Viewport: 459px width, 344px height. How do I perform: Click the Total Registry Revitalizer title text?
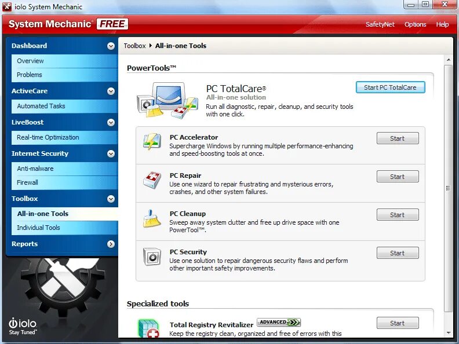pyautogui.click(x=212, y=325)
